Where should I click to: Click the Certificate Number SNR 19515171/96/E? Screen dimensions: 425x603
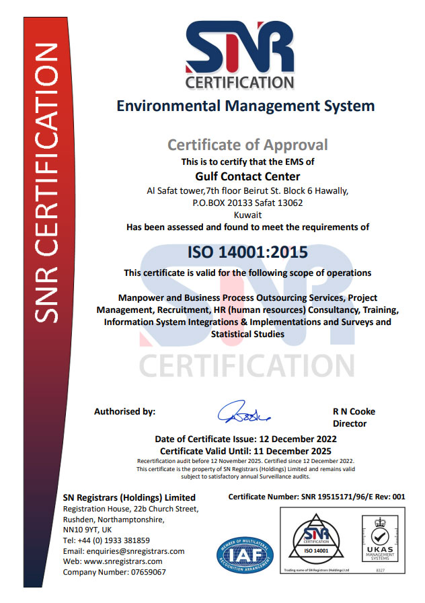pos(317,497)
